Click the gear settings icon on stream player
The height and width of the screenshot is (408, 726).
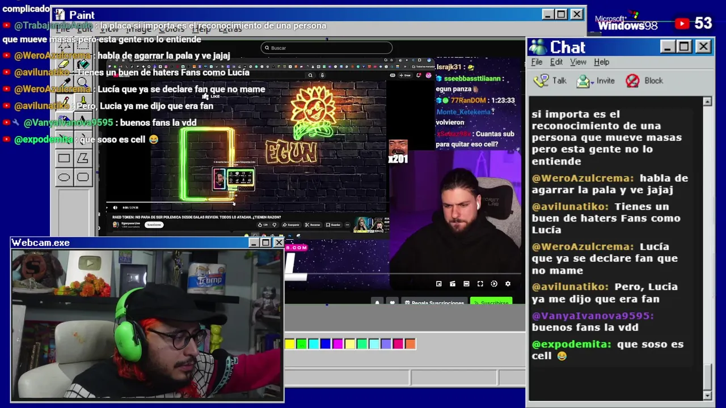(508, 284)
